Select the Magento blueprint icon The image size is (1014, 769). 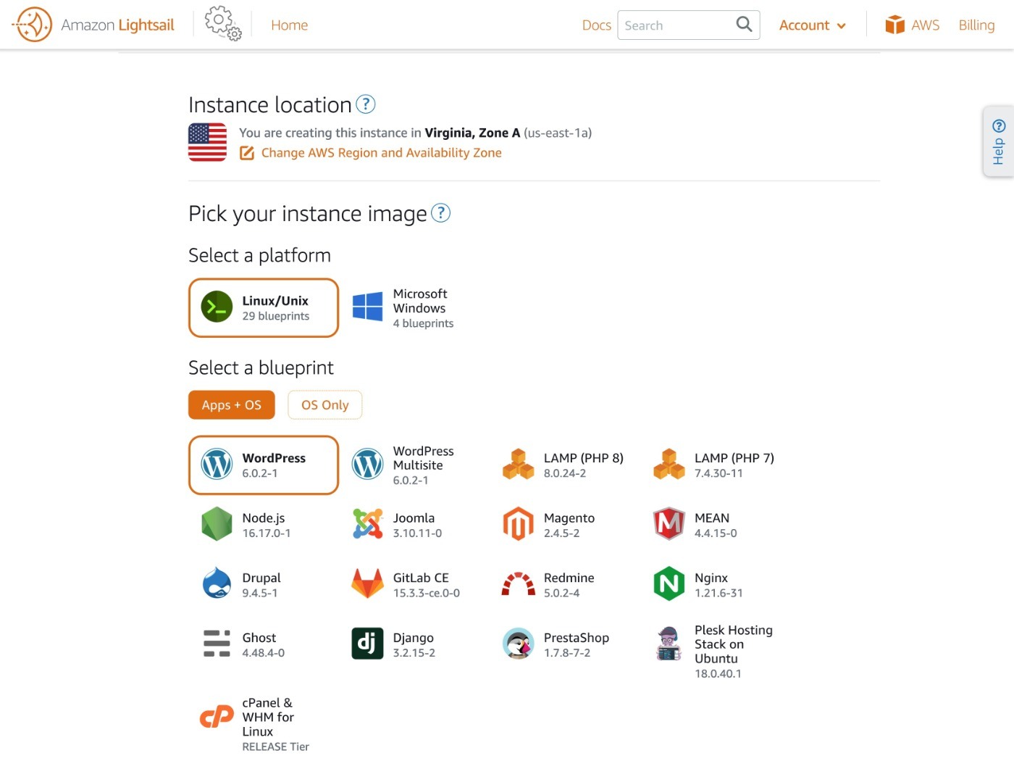[519, 524]
